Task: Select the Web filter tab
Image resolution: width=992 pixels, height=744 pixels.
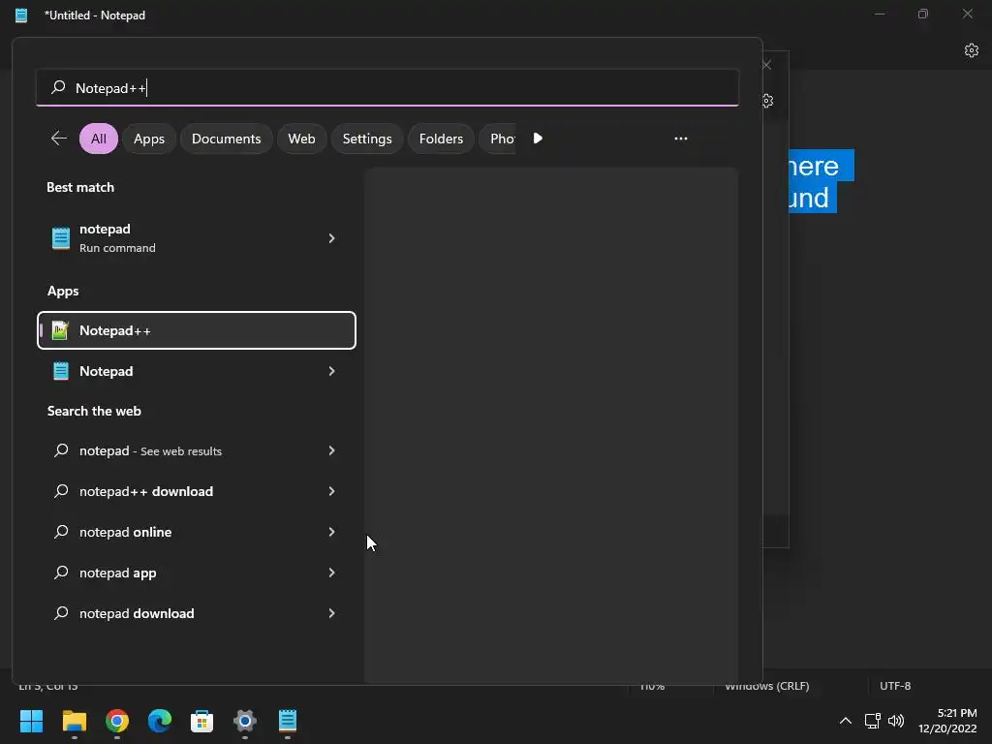Action: pyautogui.click(x=301, y=139)
